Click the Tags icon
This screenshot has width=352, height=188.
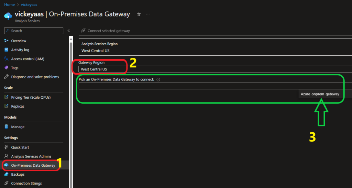(6, 68)
